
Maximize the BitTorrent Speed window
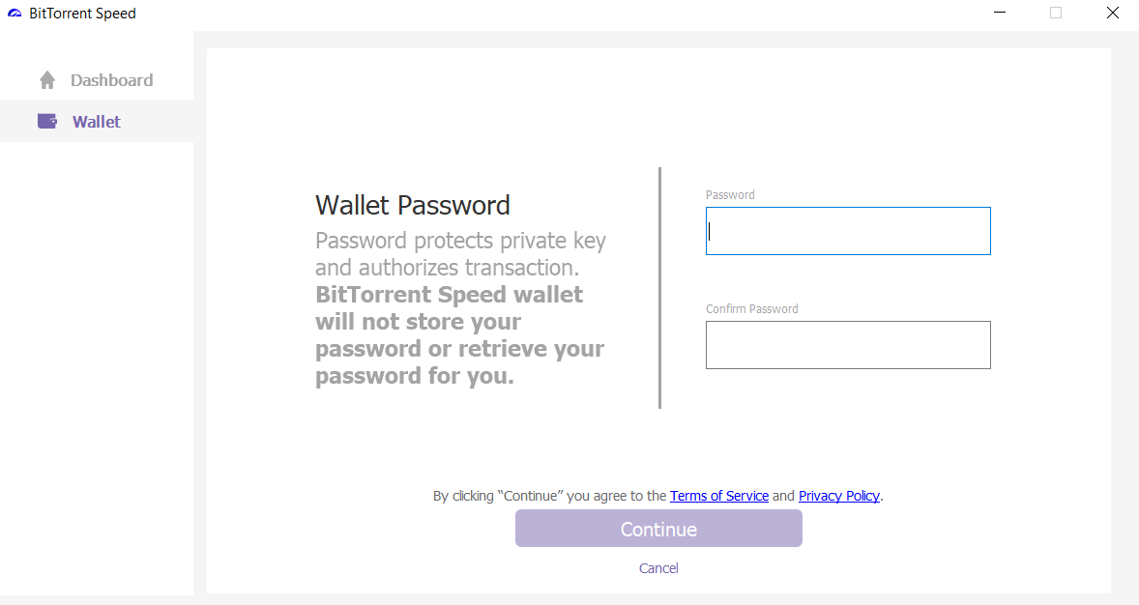1056,13
